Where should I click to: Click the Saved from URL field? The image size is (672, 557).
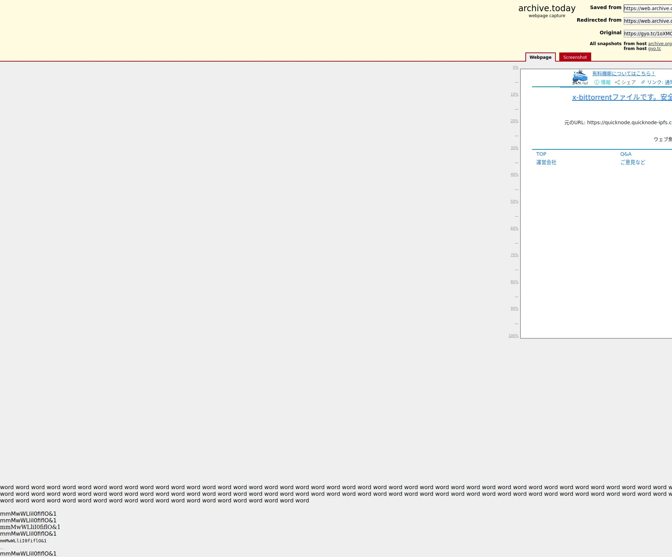647,8
